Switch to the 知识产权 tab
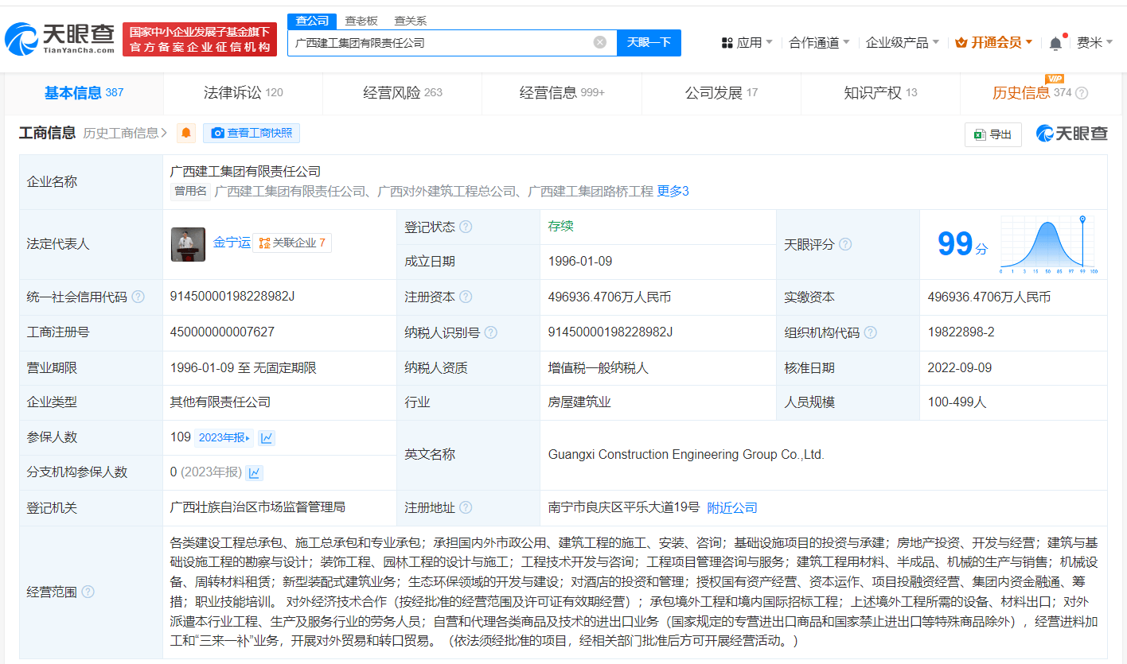The width and height of the screenshot is (1127, 664). point(879,93)
